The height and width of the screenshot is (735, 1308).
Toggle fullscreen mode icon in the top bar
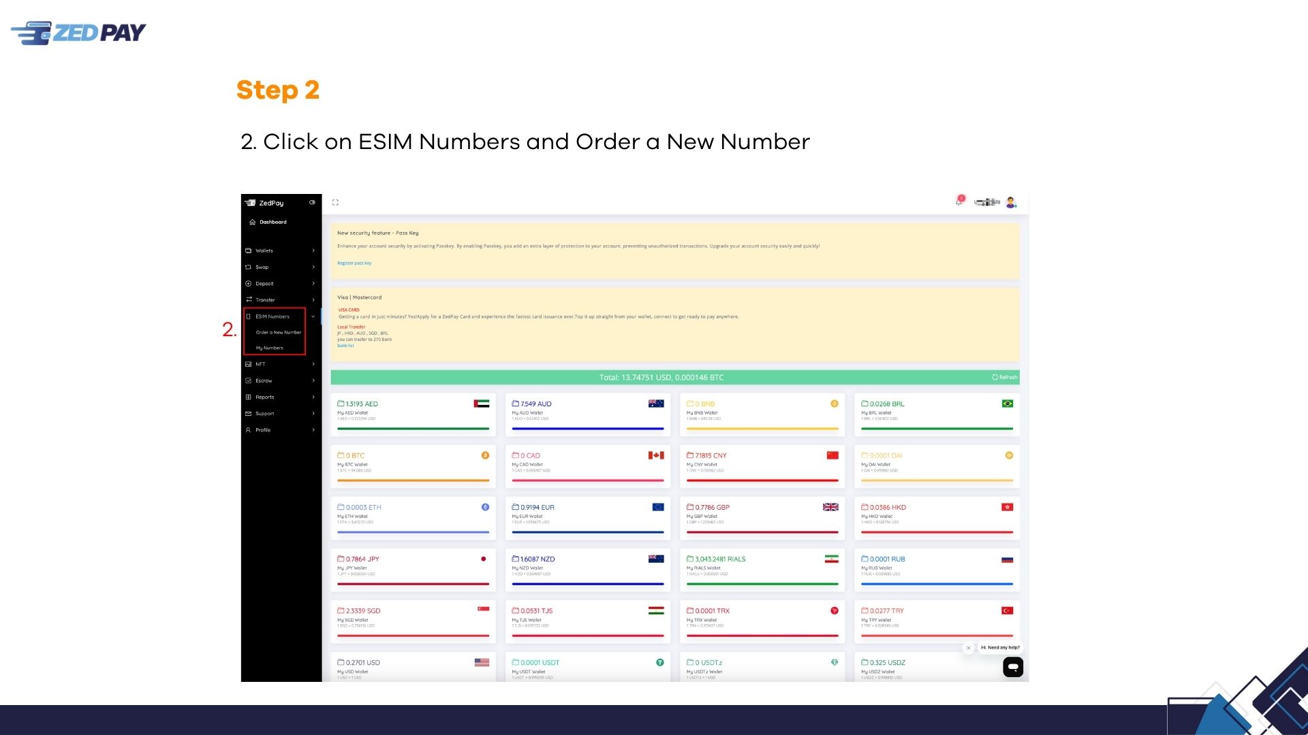[x=335, y=202]
